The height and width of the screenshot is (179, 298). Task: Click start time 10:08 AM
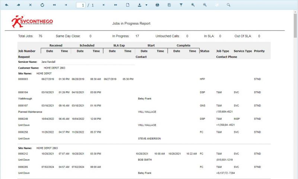tap(159, 154)
